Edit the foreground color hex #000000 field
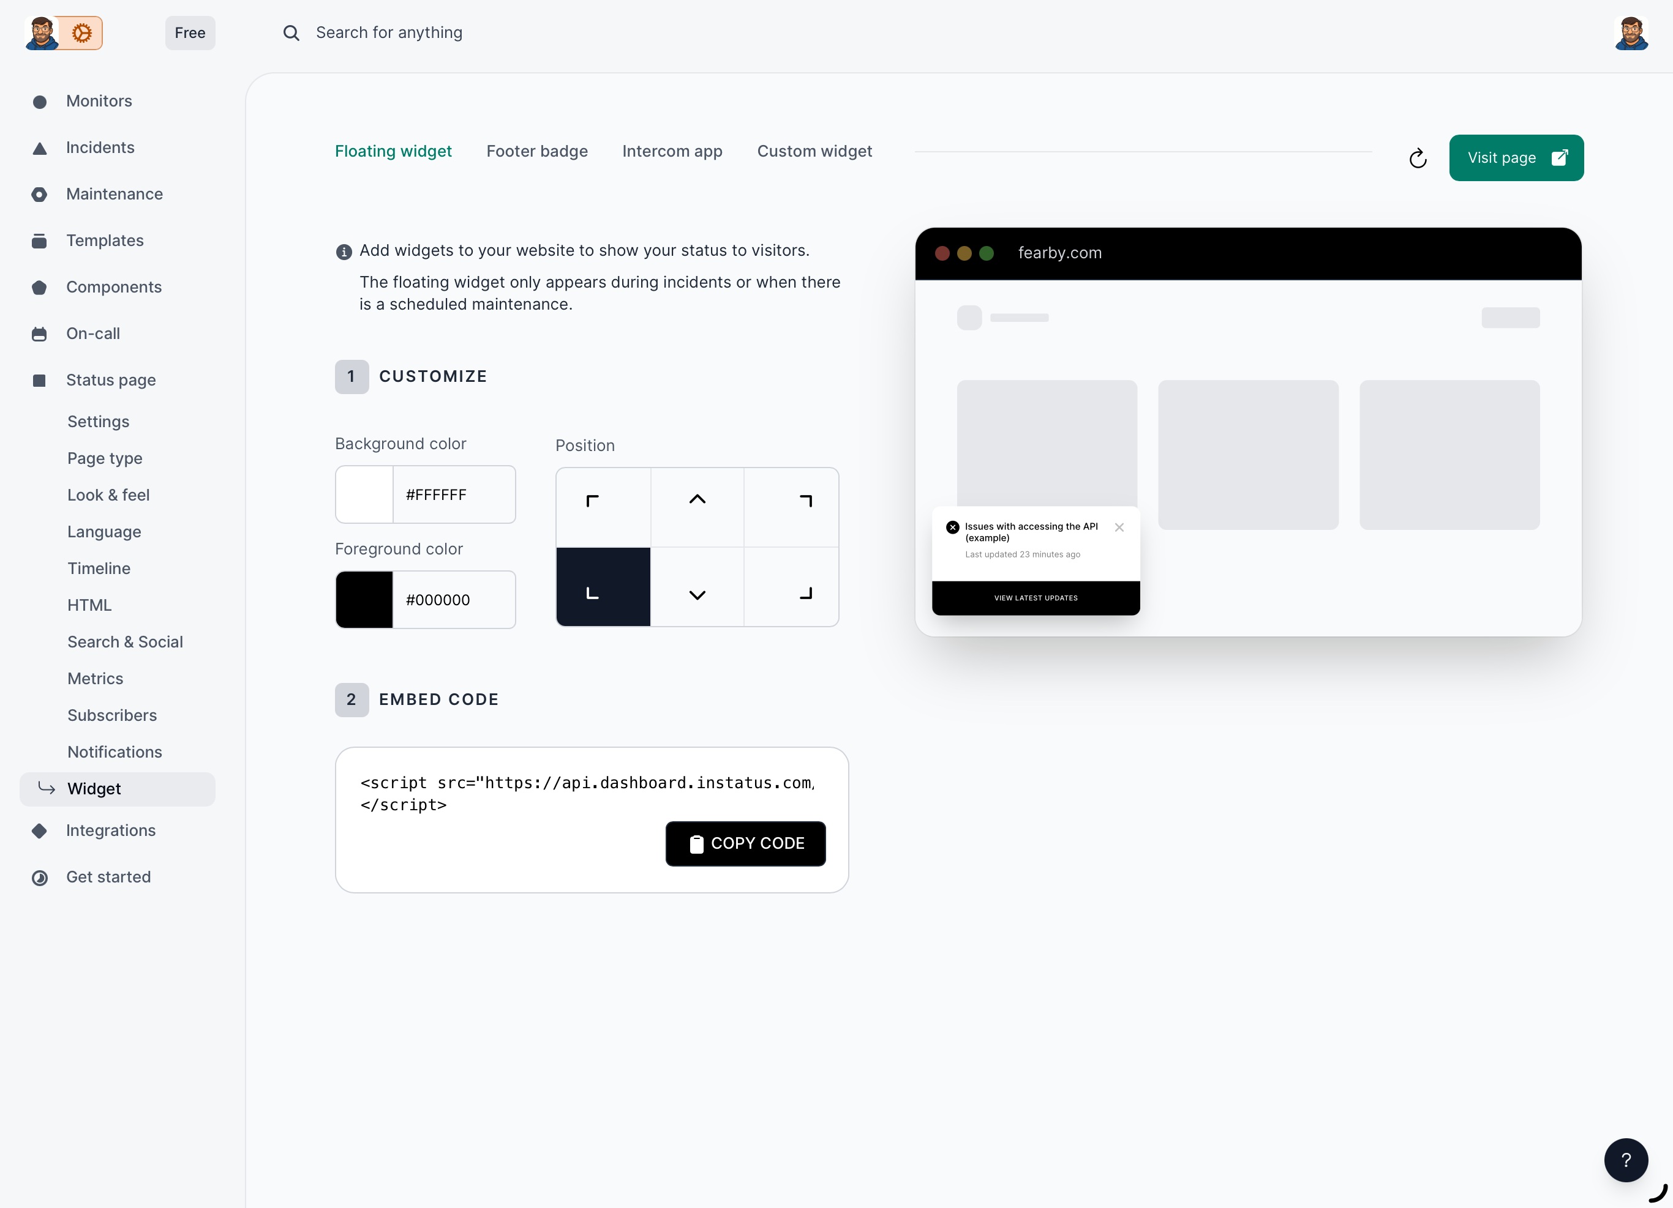The image size is (1673, 1208). [454, 600]
